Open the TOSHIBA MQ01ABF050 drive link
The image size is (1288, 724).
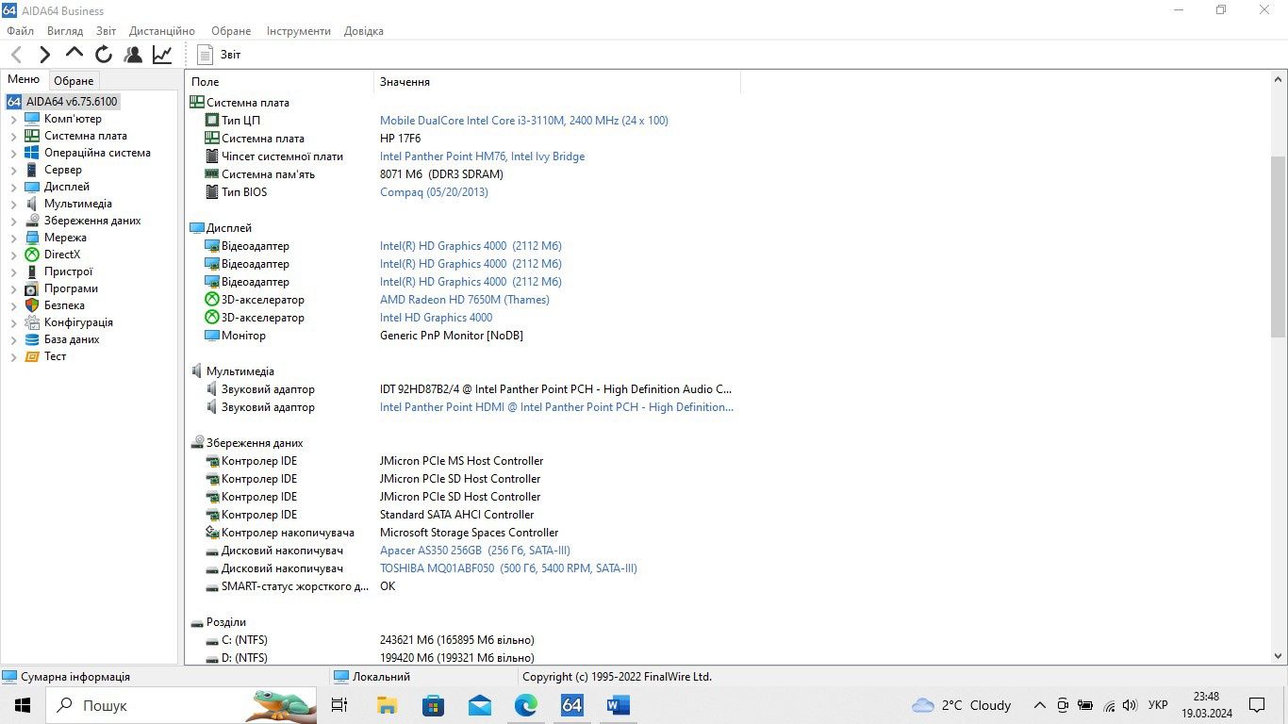click(508, 568)
